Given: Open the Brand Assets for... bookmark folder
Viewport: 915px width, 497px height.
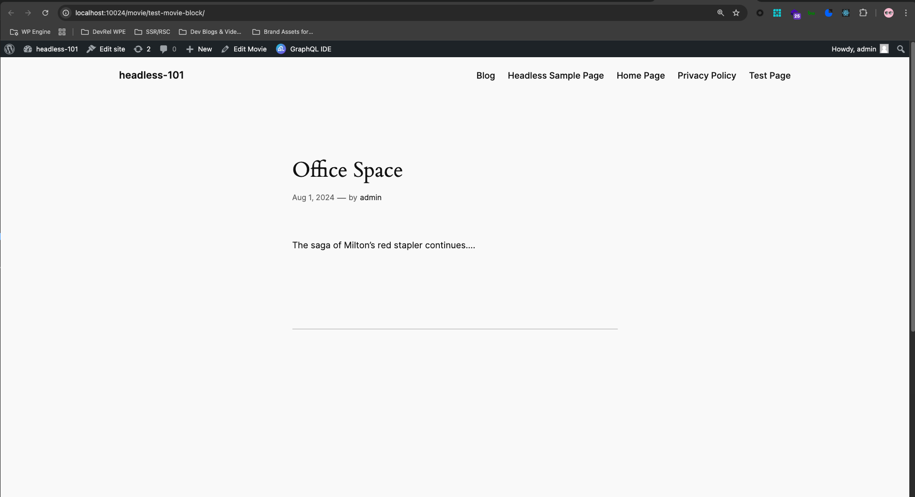Looking at the screenshot, I should click(282, 32).
